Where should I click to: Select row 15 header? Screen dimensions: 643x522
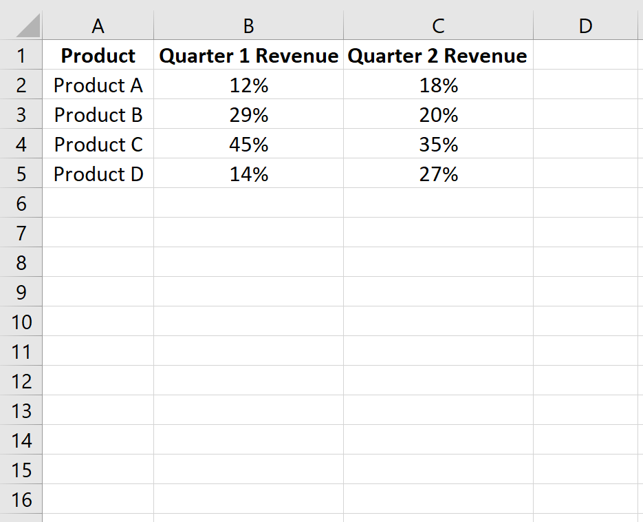(x=21, y=469)
